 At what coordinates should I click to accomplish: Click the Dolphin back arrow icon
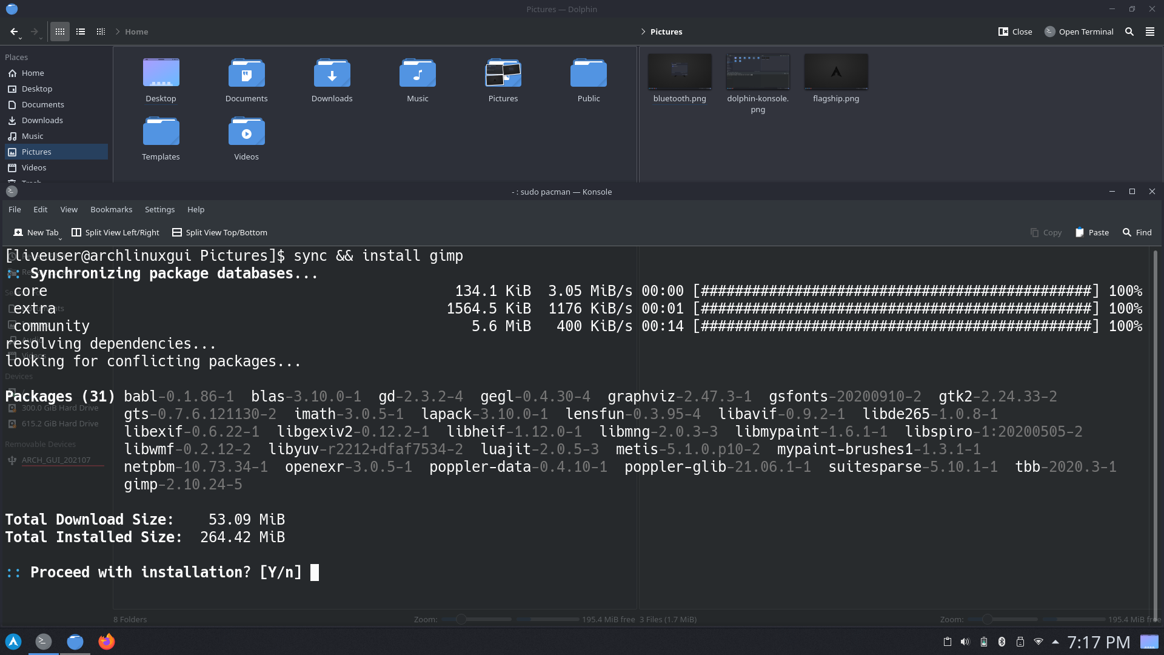click(13, 32)
